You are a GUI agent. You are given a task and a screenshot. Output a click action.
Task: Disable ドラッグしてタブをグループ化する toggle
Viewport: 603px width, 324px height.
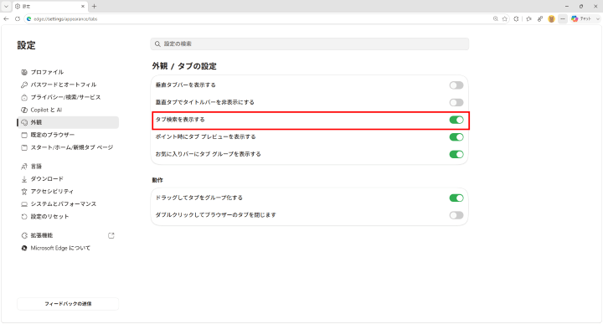[x=456, y=198]
